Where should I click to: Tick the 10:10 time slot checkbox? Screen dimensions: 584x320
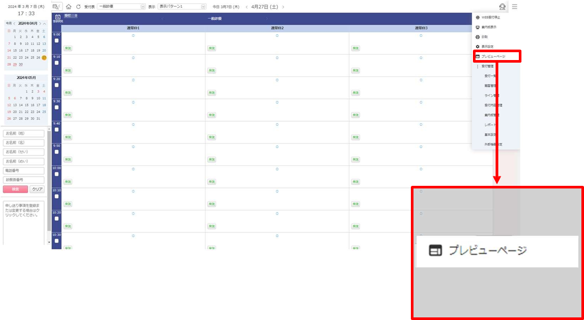coord(56,196)
